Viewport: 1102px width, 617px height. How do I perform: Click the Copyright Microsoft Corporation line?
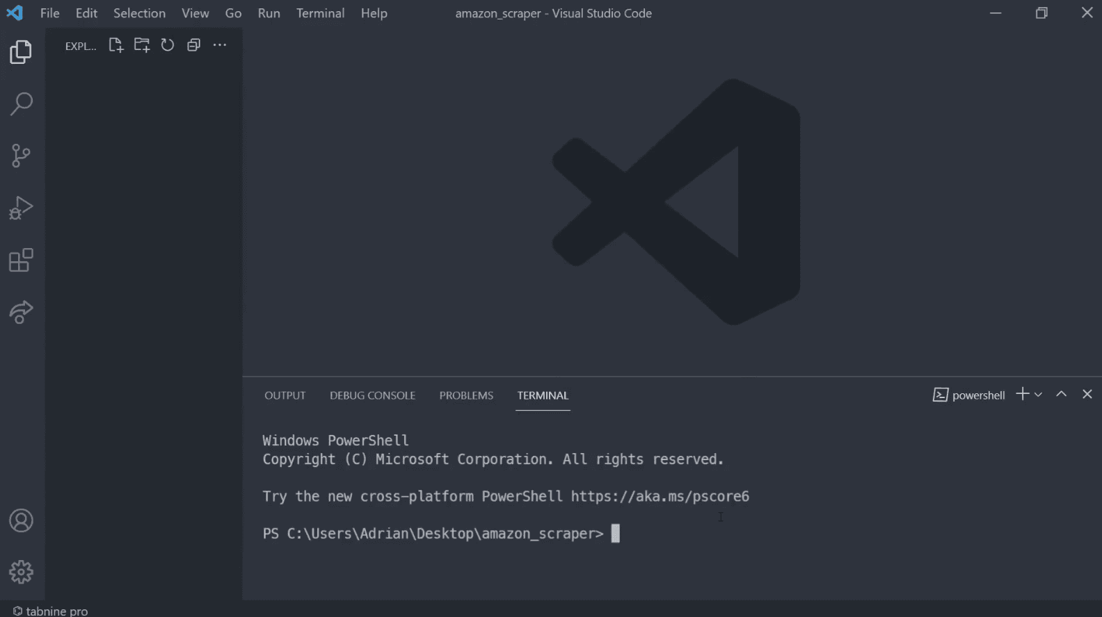(493, 459)
